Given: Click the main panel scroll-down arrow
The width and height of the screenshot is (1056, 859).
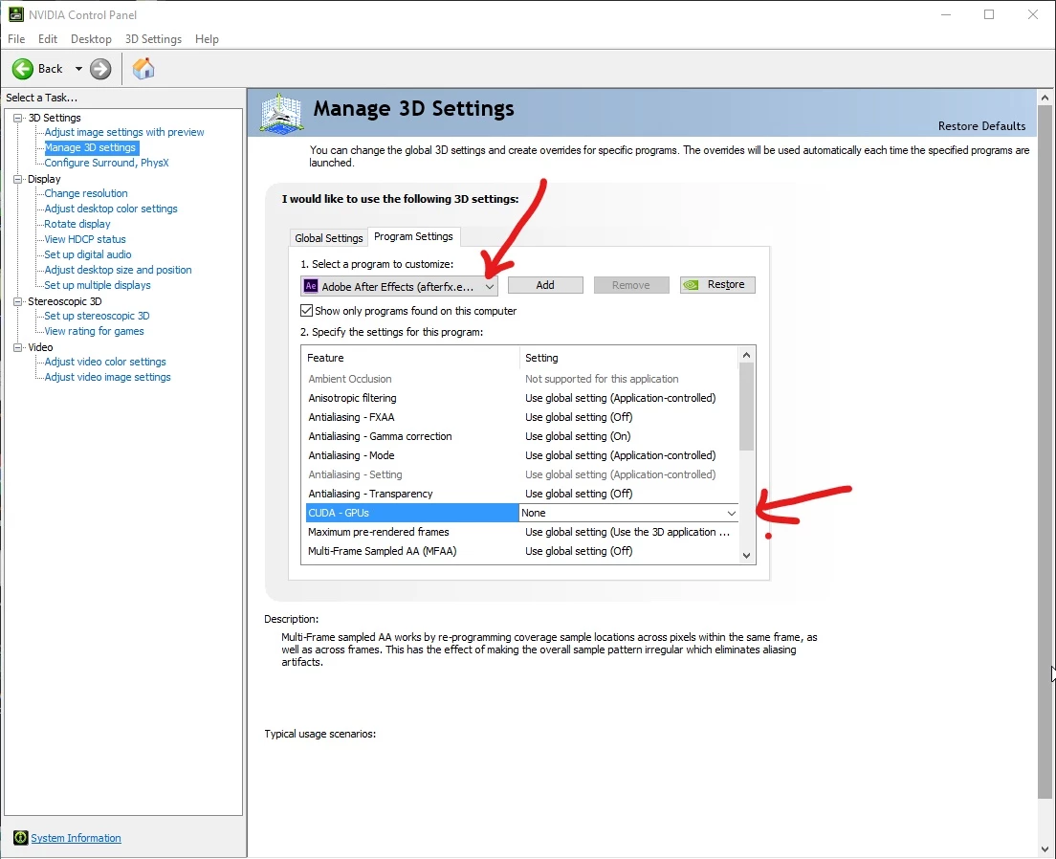Looking at the screenshot, I should pyautogui.click(x=1045, y=848).
